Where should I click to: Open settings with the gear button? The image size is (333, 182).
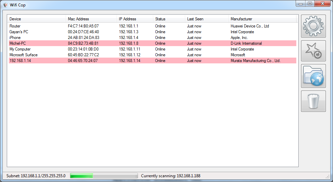pyautogui.click(x=313, y=26)
